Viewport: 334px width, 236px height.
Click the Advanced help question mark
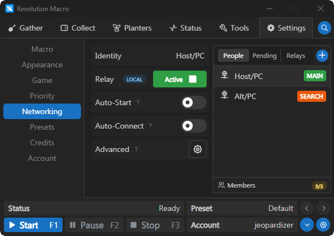click(136, 149)
